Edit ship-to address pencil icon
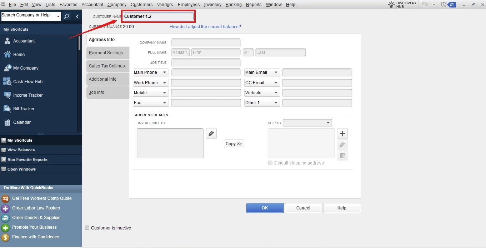This screenshot has height=248, width=486. pos(342,145)
